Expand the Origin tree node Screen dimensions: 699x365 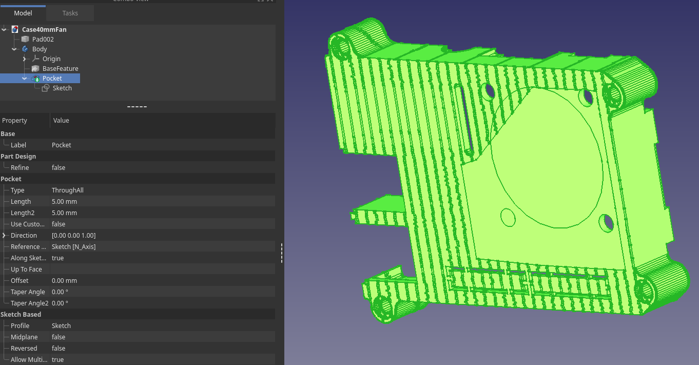(25, 59)
